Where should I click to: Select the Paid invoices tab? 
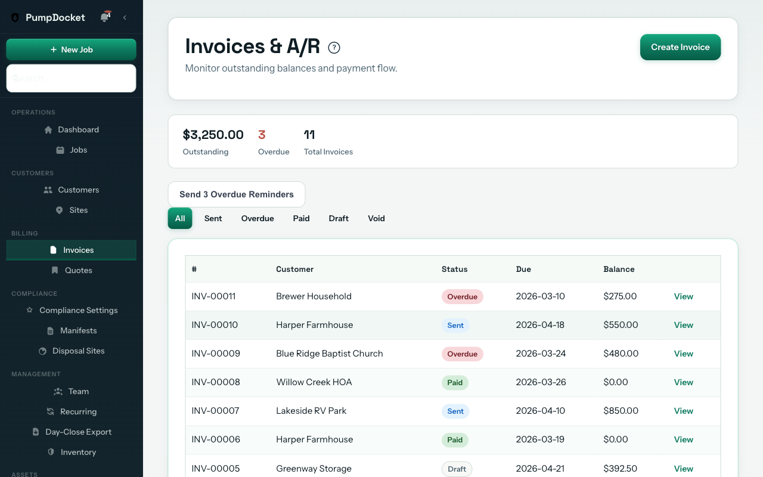coord(301,218)
